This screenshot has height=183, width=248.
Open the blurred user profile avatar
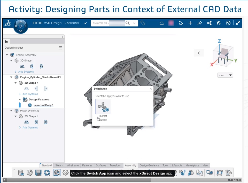(171, 23)
